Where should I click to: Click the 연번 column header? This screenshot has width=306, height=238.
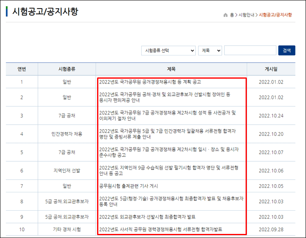pyautogui.click(x=22, y=69)
